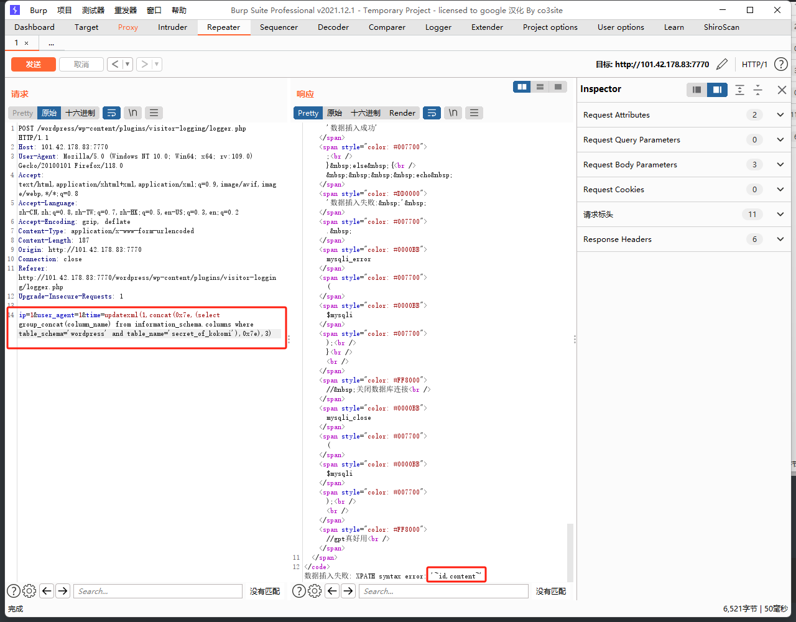This screenshot has height=622, width=796.
Task: Select top-bottom split view layout icon
Action: click(x=540, y=87)
